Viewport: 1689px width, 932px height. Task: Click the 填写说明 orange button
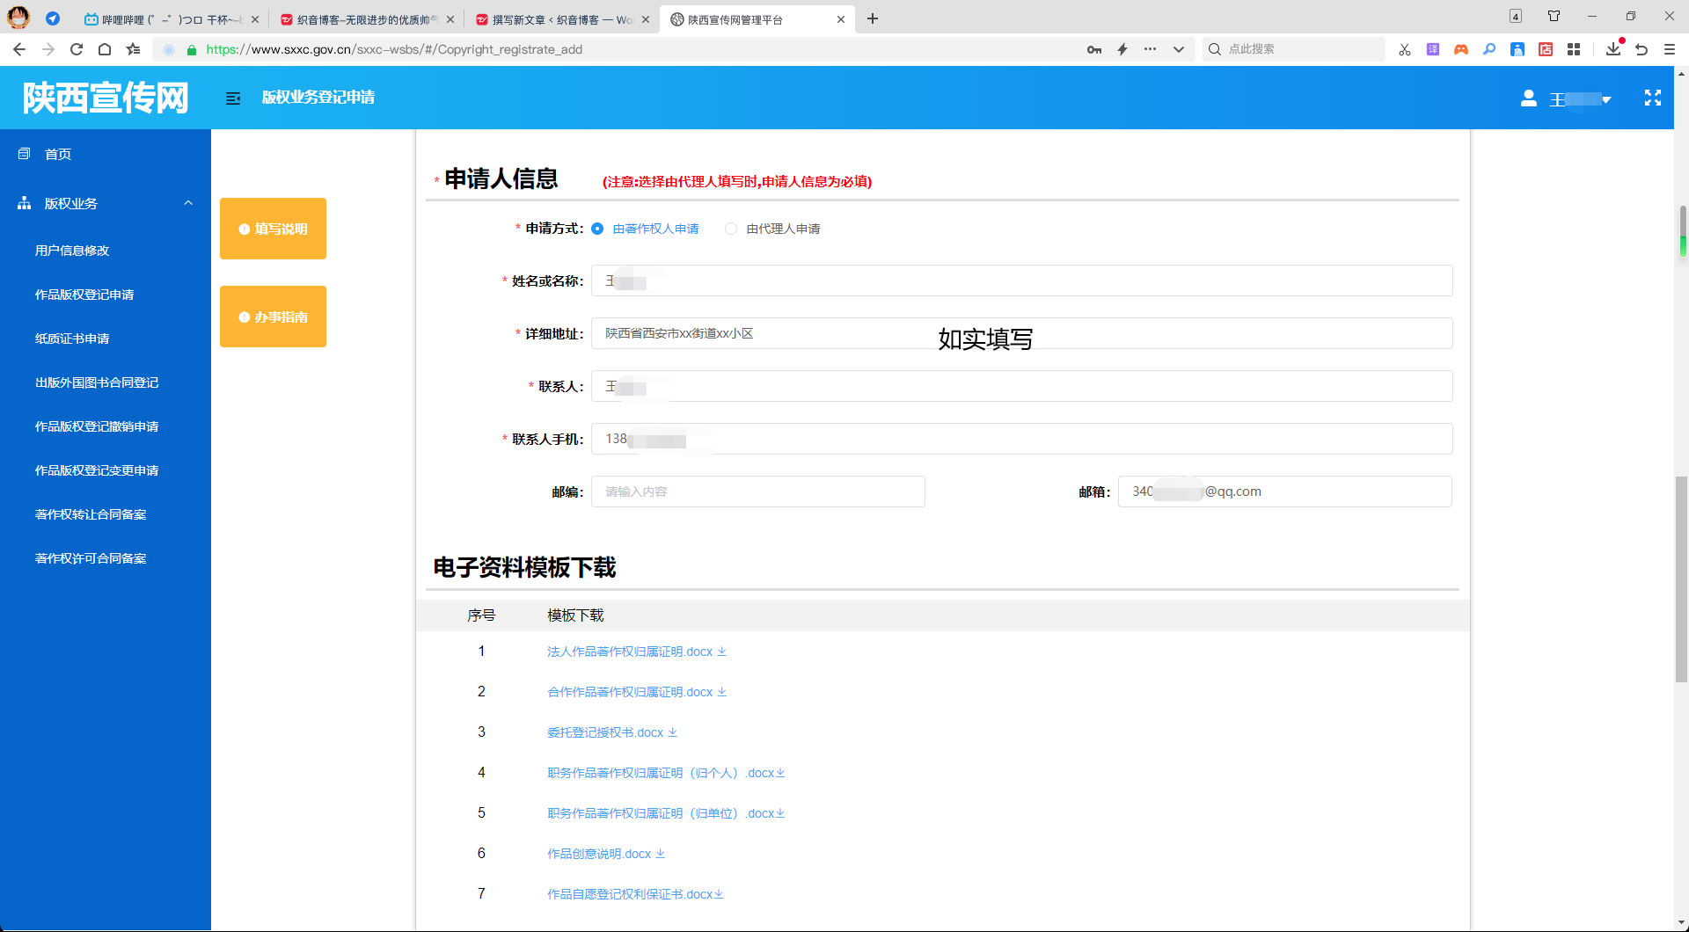tap(273, 229)
